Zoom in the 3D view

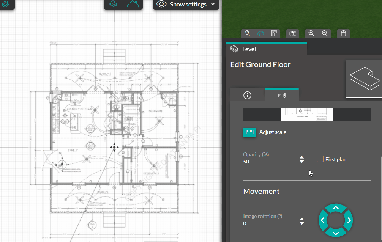point(311,33)
